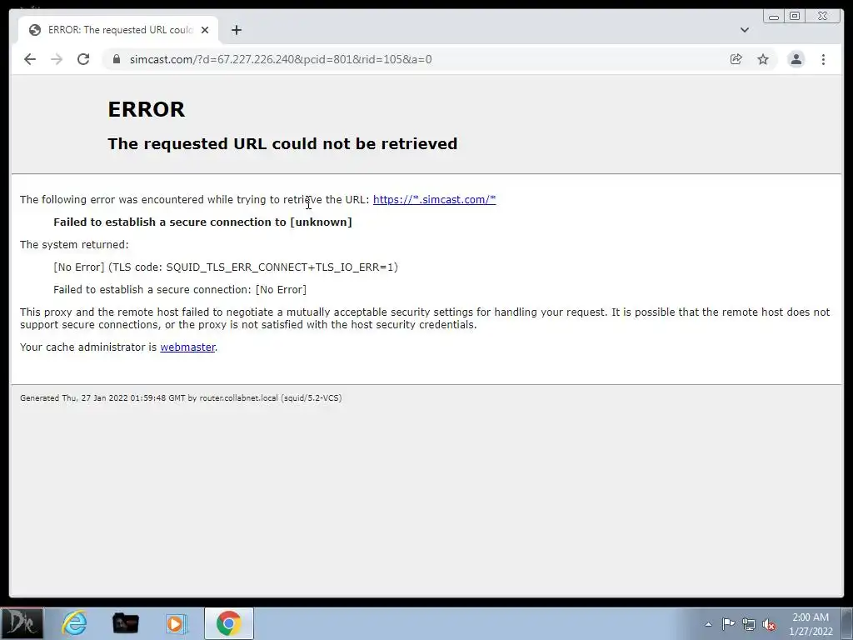Click the Chrome taskbar icon

[228, 623]
